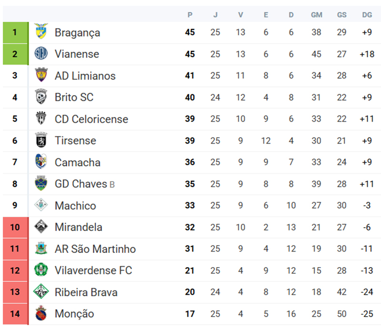This screenshot has height=329, width=381.
Task: Open the Camacha team link
Action: (77, 162)
